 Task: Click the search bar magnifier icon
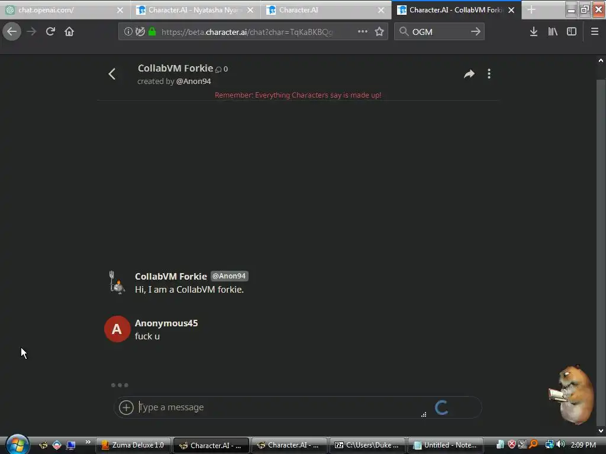(404, 32)
